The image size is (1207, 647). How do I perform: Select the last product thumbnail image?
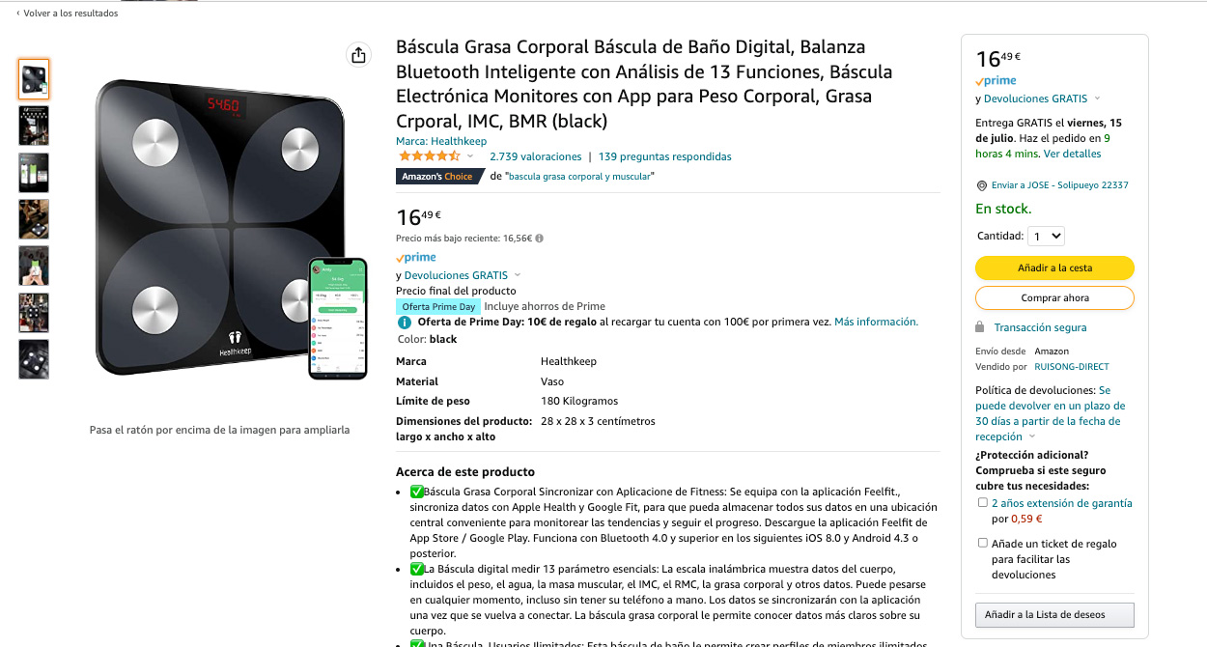34,359
